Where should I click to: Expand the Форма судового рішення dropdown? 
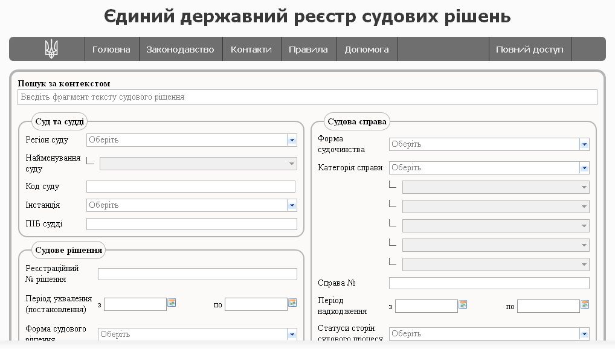coord(292,334)
